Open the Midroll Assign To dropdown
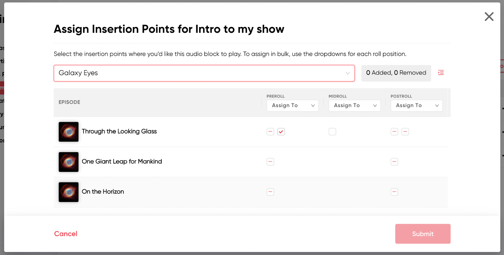 [x=355, y=106]
